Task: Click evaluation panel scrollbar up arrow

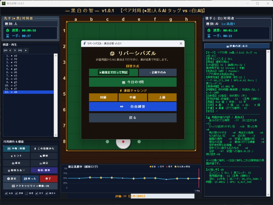Action: click(x=268, y=52)
